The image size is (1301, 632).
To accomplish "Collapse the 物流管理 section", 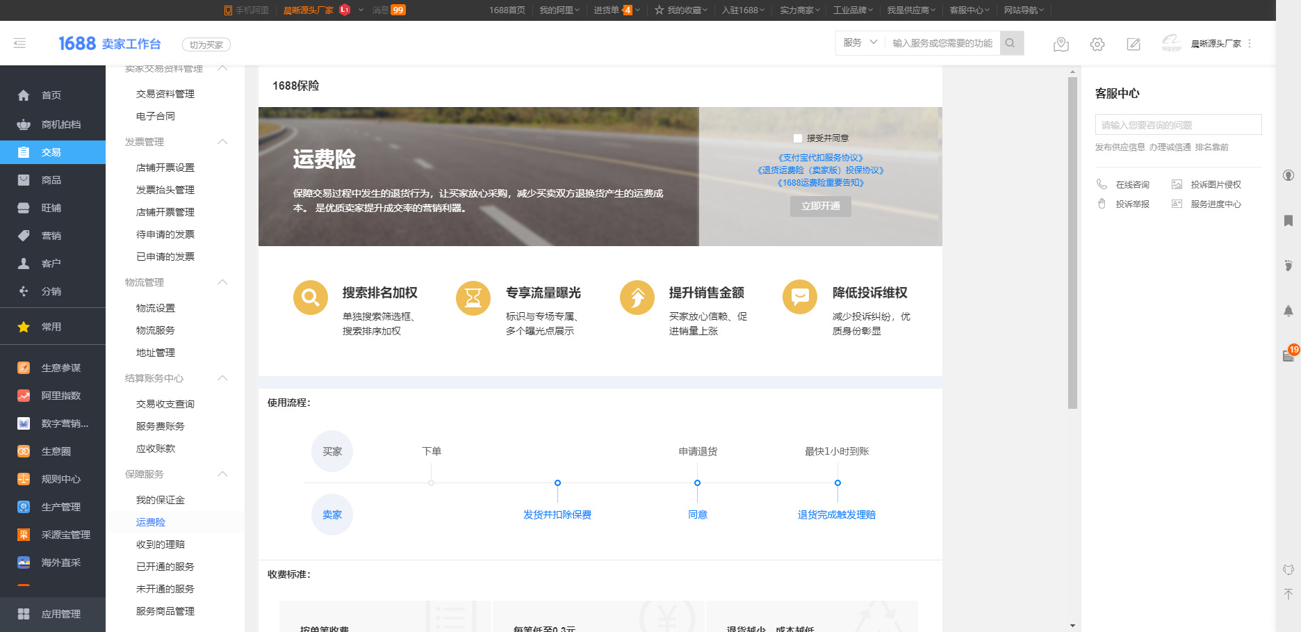I will 222,282.
